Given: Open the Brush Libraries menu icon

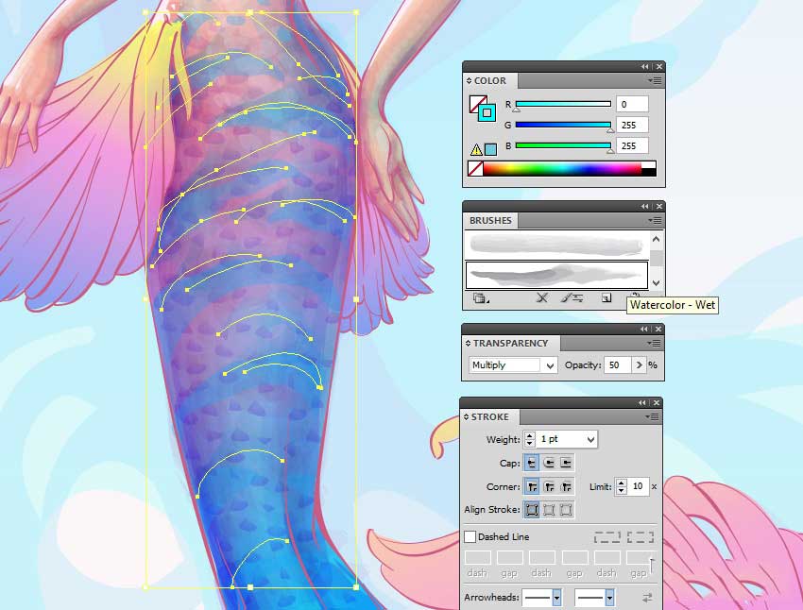Looking at the screenshot, I should pos(481,297).
